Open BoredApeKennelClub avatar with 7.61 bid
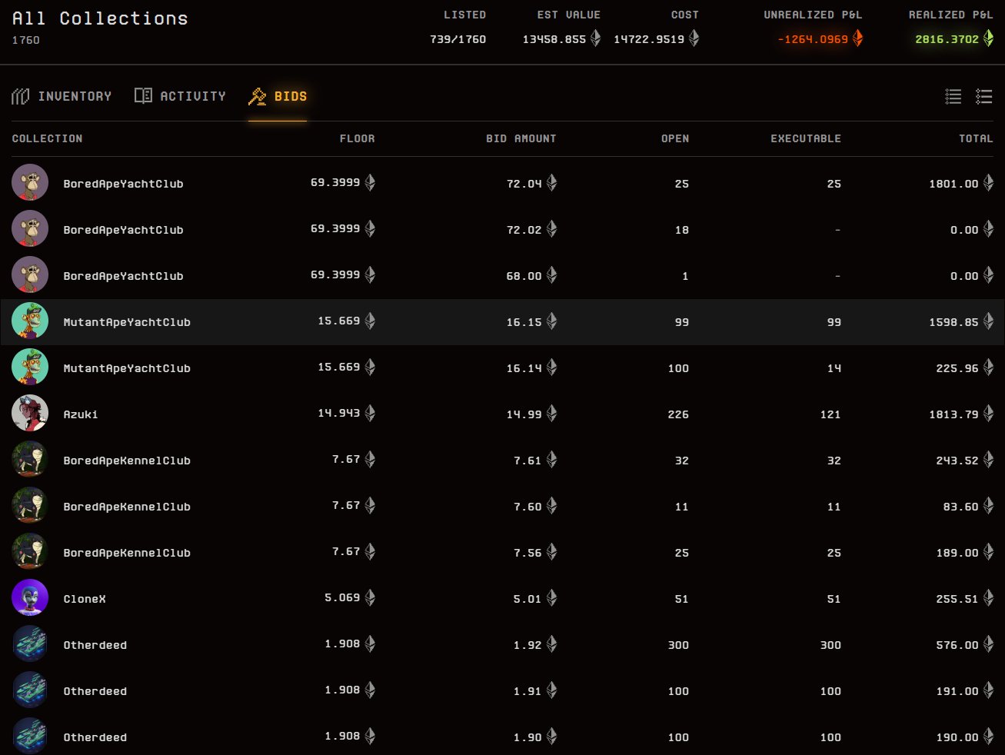 tap(30, 460)
